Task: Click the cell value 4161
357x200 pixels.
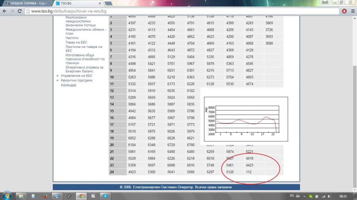Action: point(132,43)
